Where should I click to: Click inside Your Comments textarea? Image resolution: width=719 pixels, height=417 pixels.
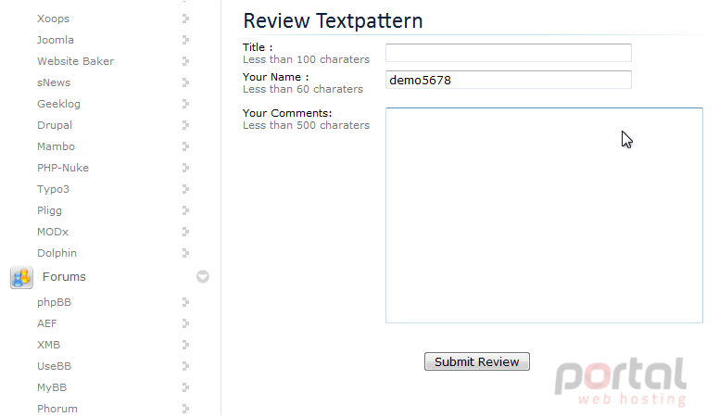coord(544,215)
